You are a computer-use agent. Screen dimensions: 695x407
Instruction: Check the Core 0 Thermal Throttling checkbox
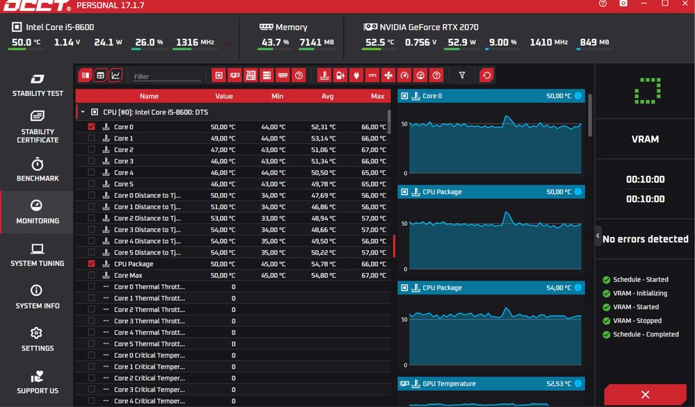(91, 287)
